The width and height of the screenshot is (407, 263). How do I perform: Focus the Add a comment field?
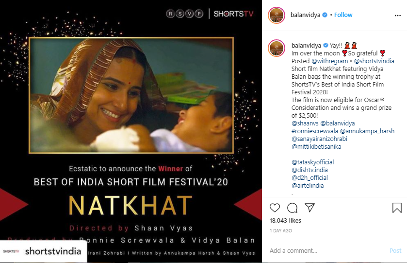point(326,250)
